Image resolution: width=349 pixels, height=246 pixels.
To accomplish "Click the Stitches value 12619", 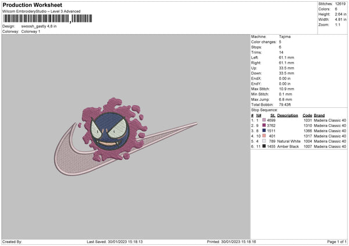I will point(340,4).
